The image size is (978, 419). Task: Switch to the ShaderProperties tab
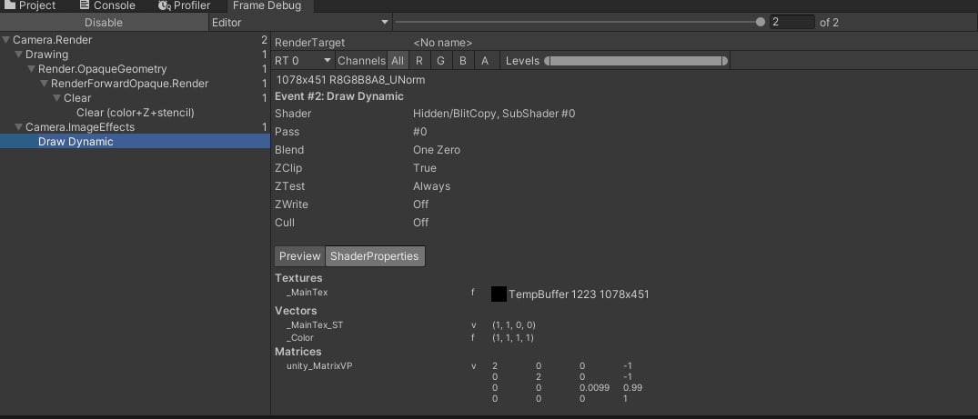pyautogui.click(x=375, y=256)
